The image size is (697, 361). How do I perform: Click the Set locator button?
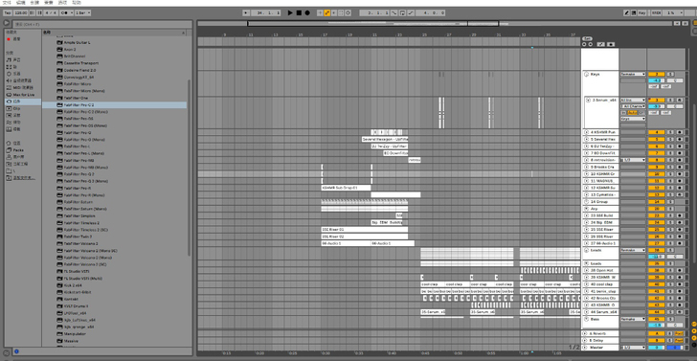[x=587, y=38]
